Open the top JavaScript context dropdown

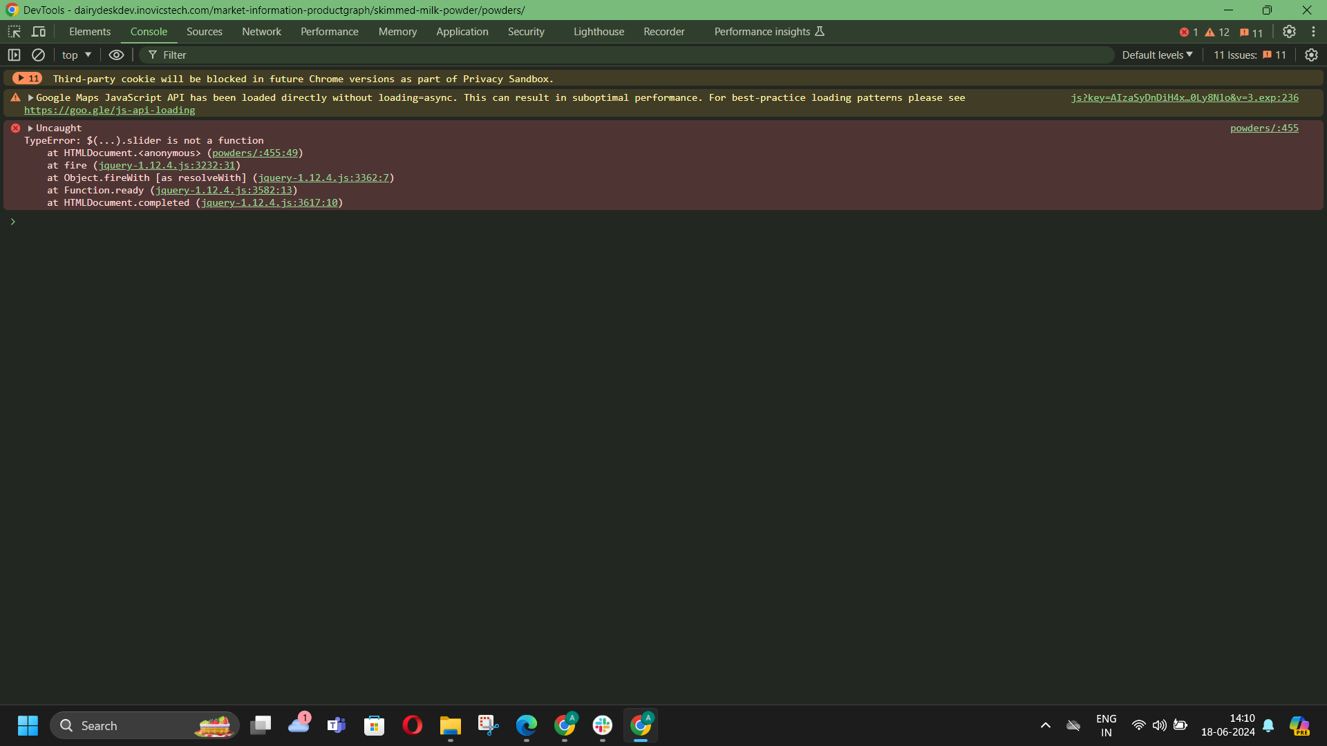pyautogui.click(x=76, y=55)
